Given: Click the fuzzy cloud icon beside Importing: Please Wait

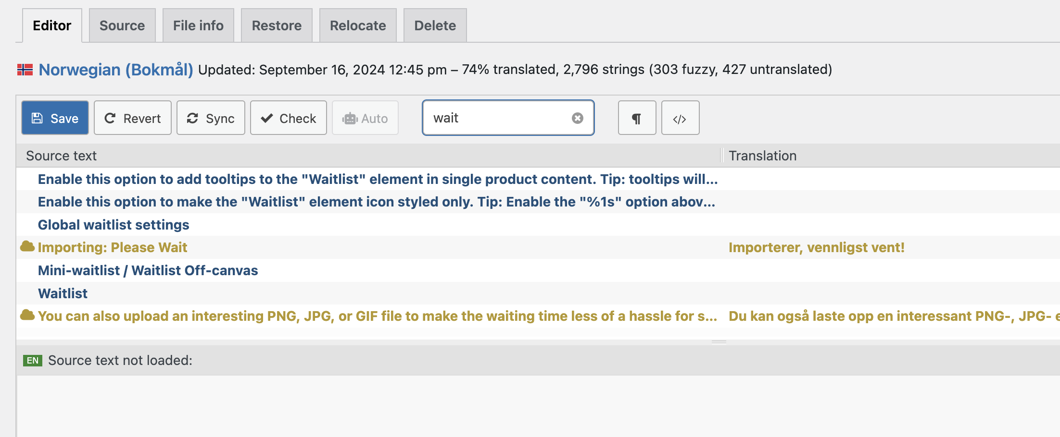Looking at the screenshot, I should tap(27, 247).
